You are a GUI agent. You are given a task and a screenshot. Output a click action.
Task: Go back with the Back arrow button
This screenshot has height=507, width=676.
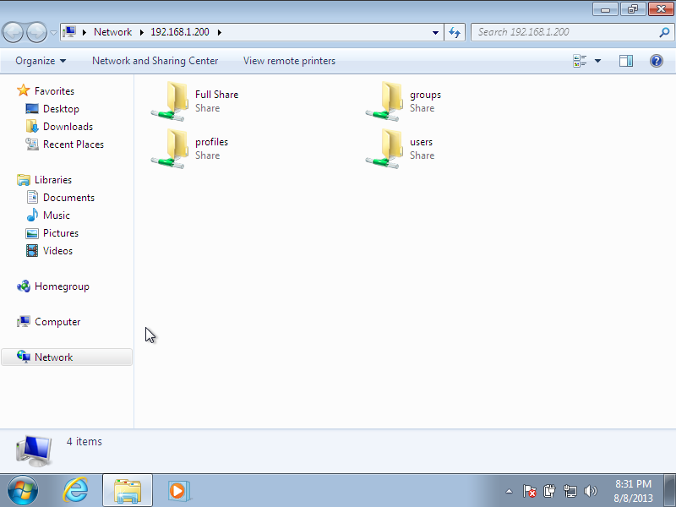coord(13,32)
